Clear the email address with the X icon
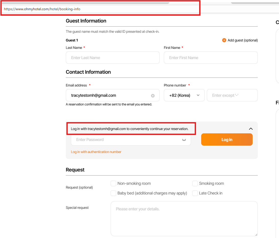The width and height of the screenshot is (279, 238). pos(153,96)
